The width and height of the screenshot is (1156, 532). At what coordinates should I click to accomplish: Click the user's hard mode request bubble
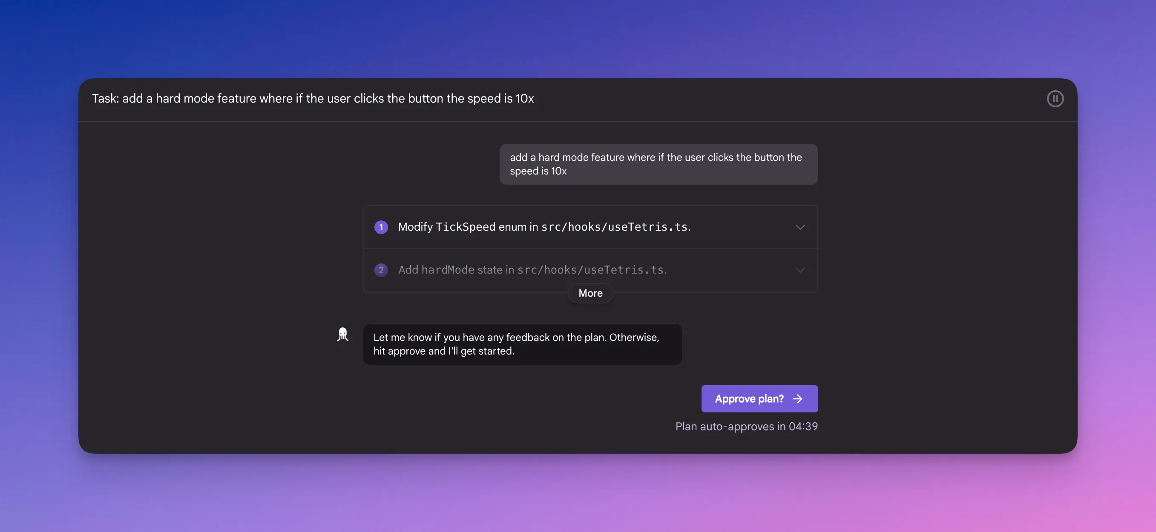tap(659, 164)
